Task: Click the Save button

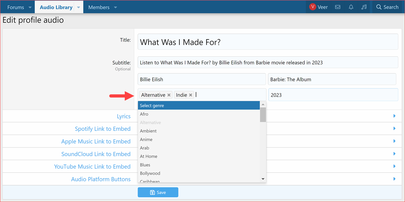Action: pos(158,192)
